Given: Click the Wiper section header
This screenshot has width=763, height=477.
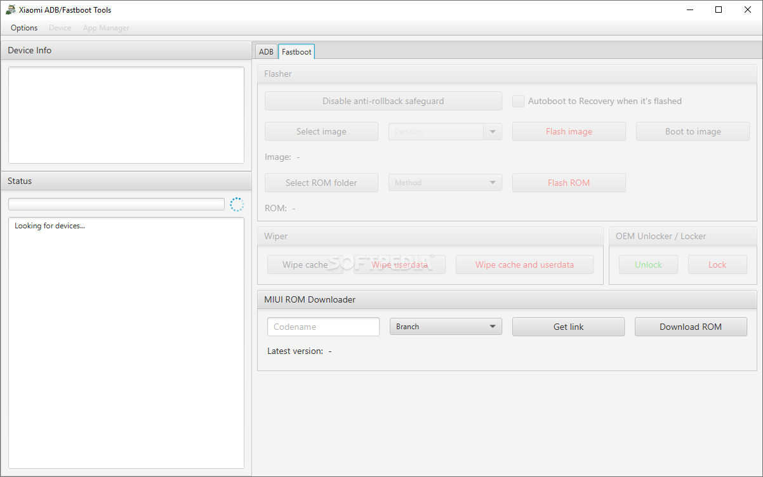Looking at the screenshot, I should (x=430, y=236).
